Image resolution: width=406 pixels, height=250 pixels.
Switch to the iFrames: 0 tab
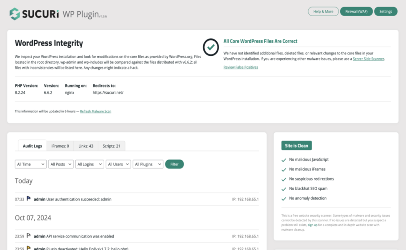coord(60,146)
